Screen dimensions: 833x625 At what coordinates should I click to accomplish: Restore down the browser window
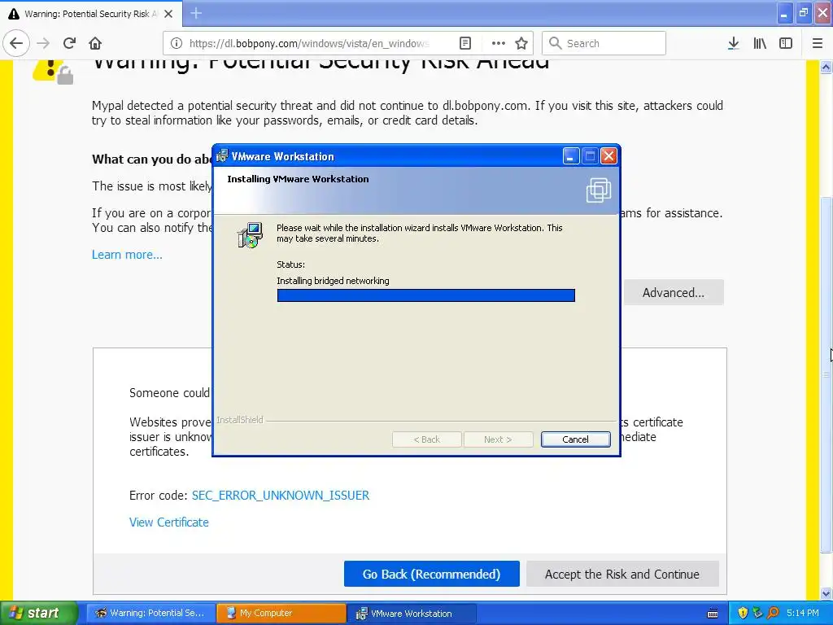(804, 13)
